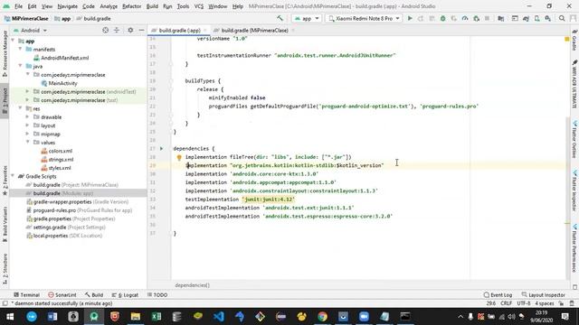Collapse the manifests folder

(x=20, y=50)
